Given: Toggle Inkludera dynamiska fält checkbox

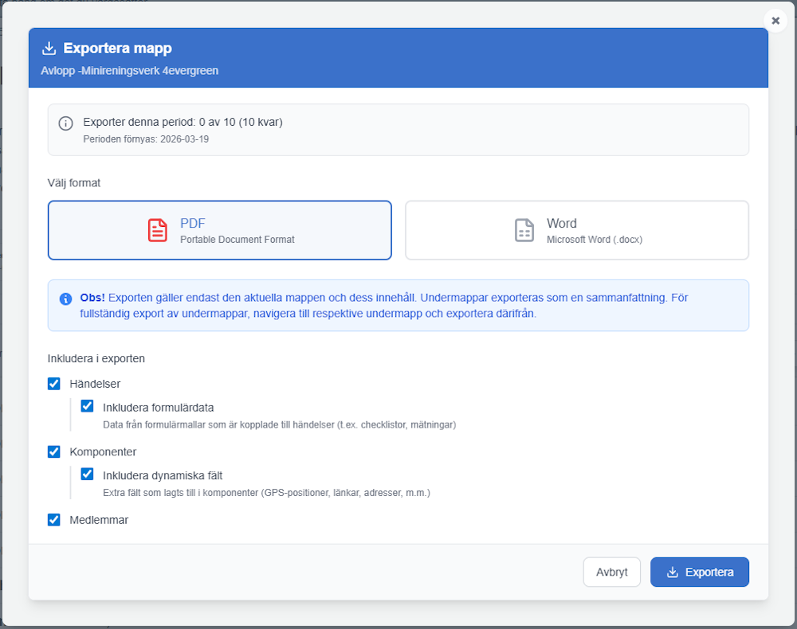Looking at the screenshot, I should 87,475.
